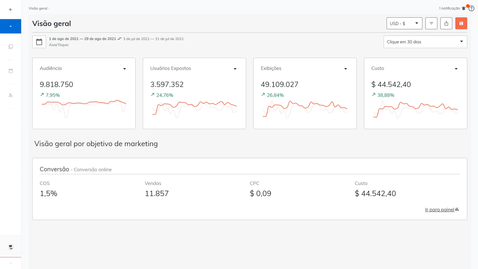Click the Ir para painel link

pyautogui.click(x=442, y=210)
